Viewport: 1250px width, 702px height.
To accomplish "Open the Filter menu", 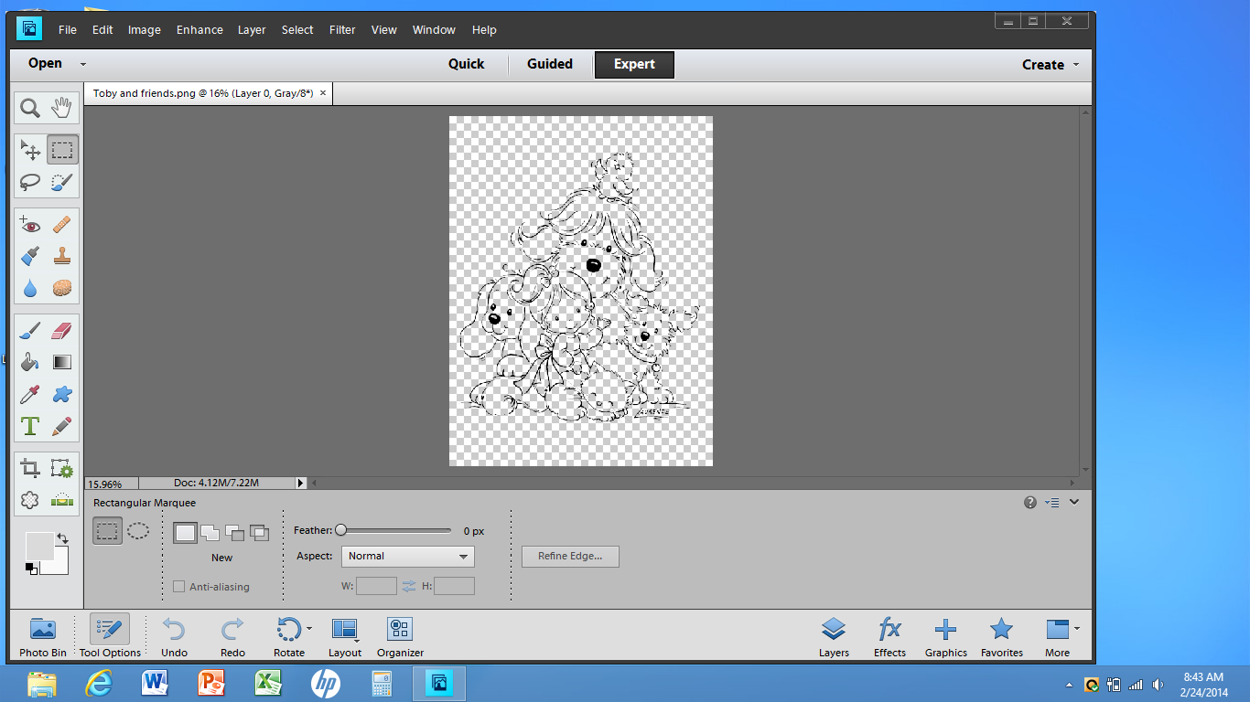I will click(342, 30).
